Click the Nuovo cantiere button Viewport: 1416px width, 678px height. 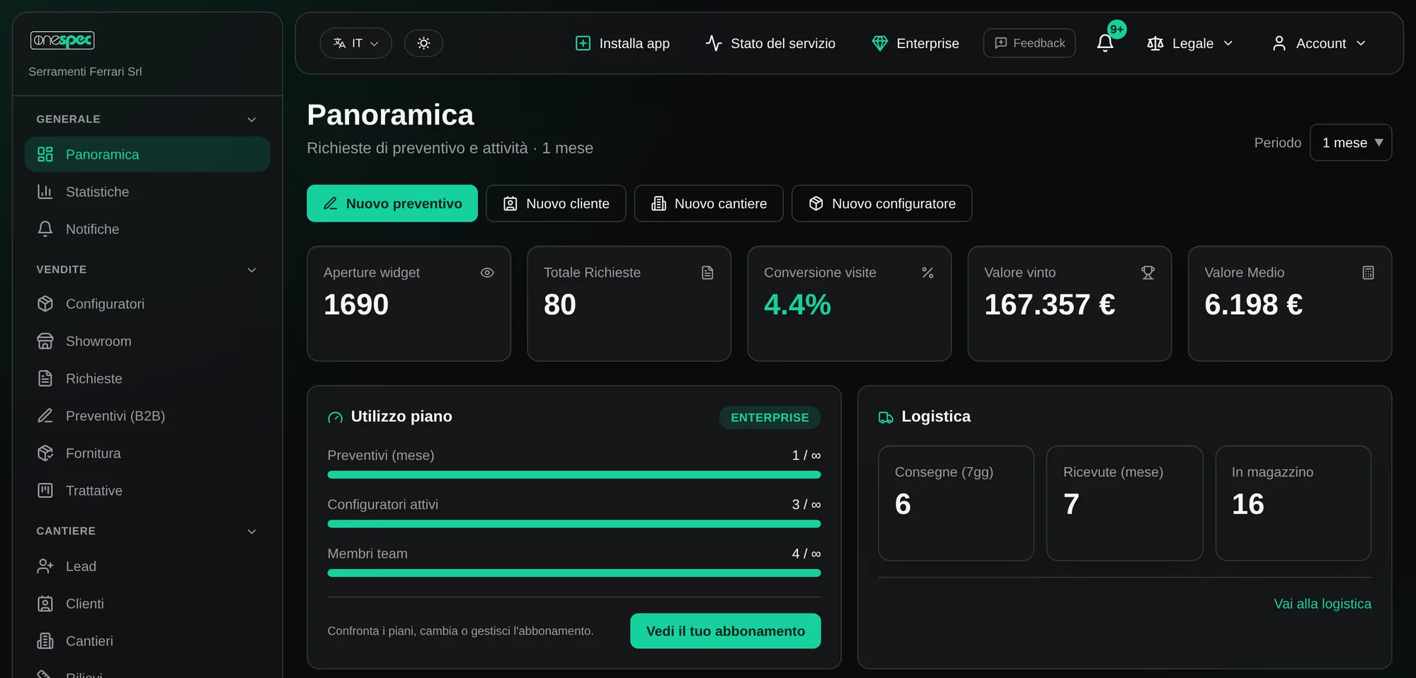[709, 203]
